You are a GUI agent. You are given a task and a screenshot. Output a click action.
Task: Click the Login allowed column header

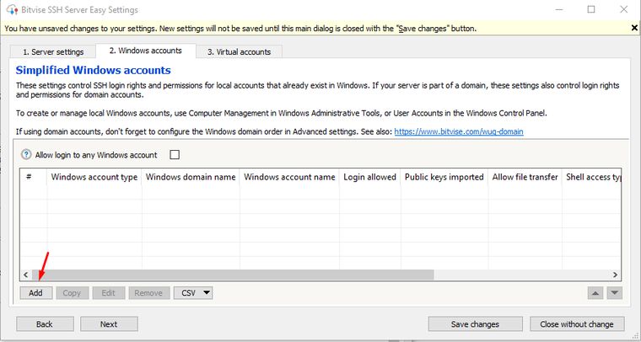[x=370, y=177]
